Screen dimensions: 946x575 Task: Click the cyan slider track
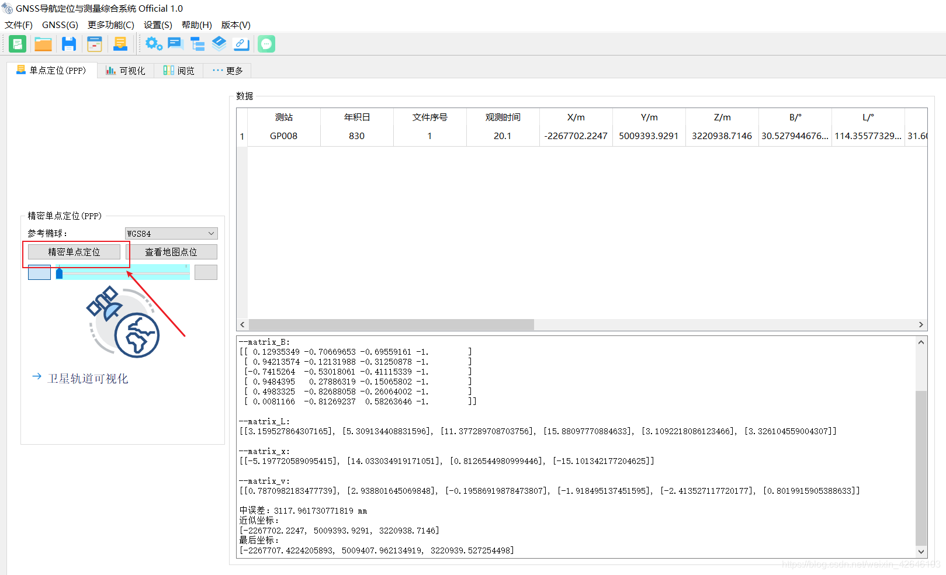(x=123, y=272)
